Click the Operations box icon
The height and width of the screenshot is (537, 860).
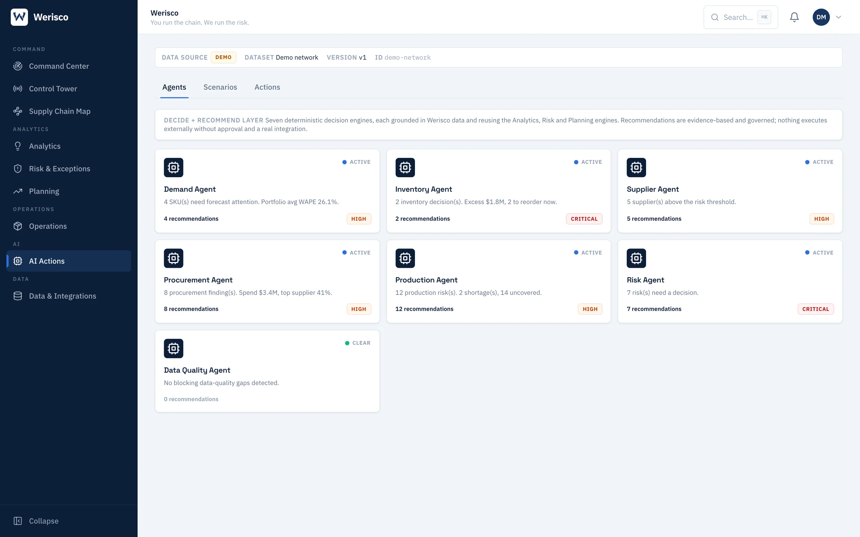18,226
